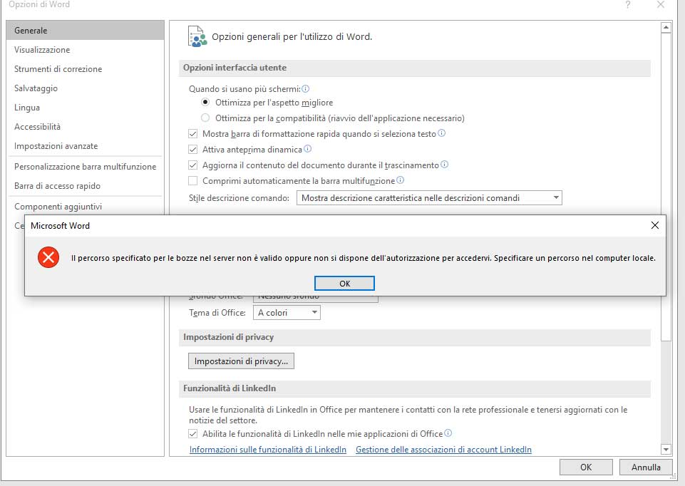Click OK at the bottom of Opzioni di Word
This screenshot has height=486, width=685.
coord(586,467)
